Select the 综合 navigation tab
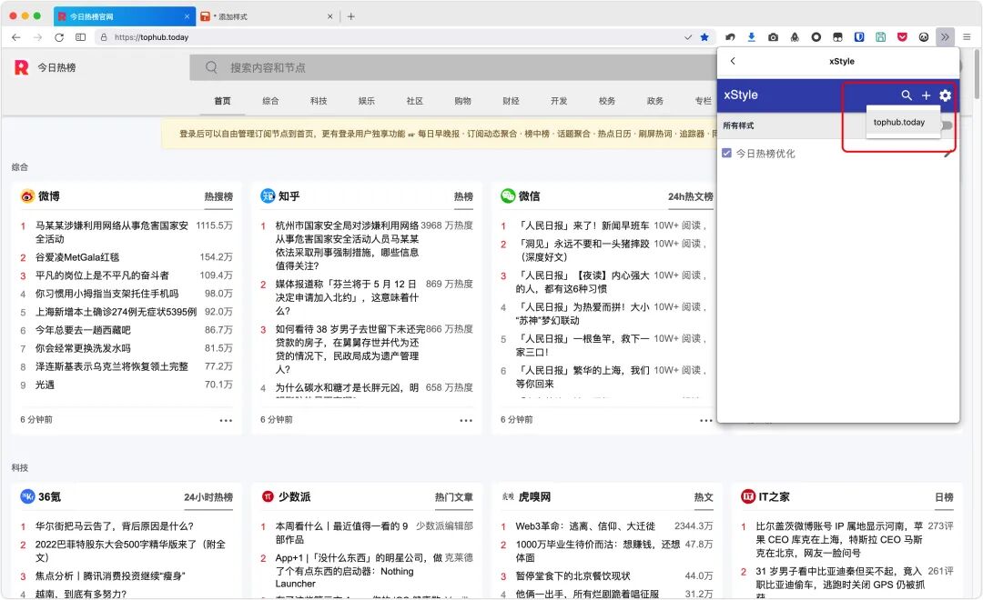983x600 pixels. tap(271, 101)
